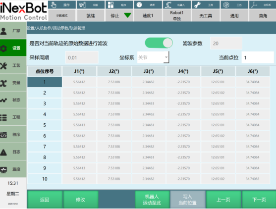Image resolution: width=276 pixels, height=209 pixels.
Task: Open the 程序 program grid icon
Action: pyautogui.click(x=110, y=5)
